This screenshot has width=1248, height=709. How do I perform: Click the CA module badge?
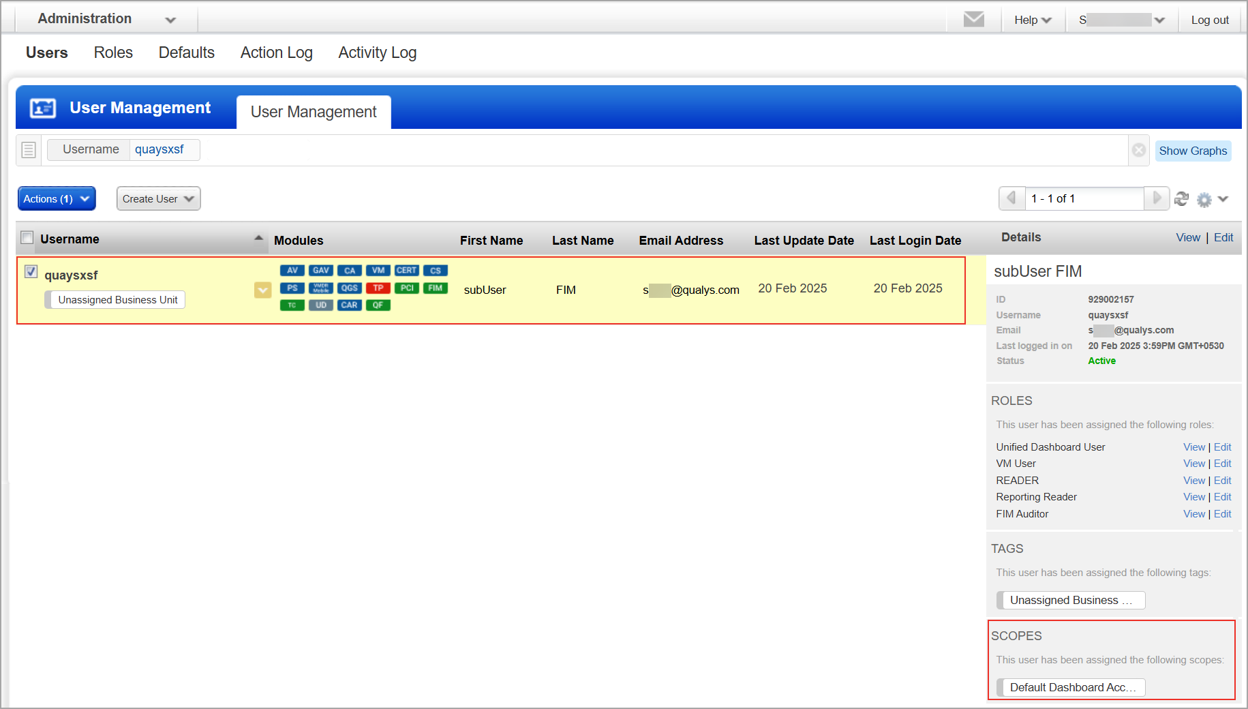click(x=349, y=271)
